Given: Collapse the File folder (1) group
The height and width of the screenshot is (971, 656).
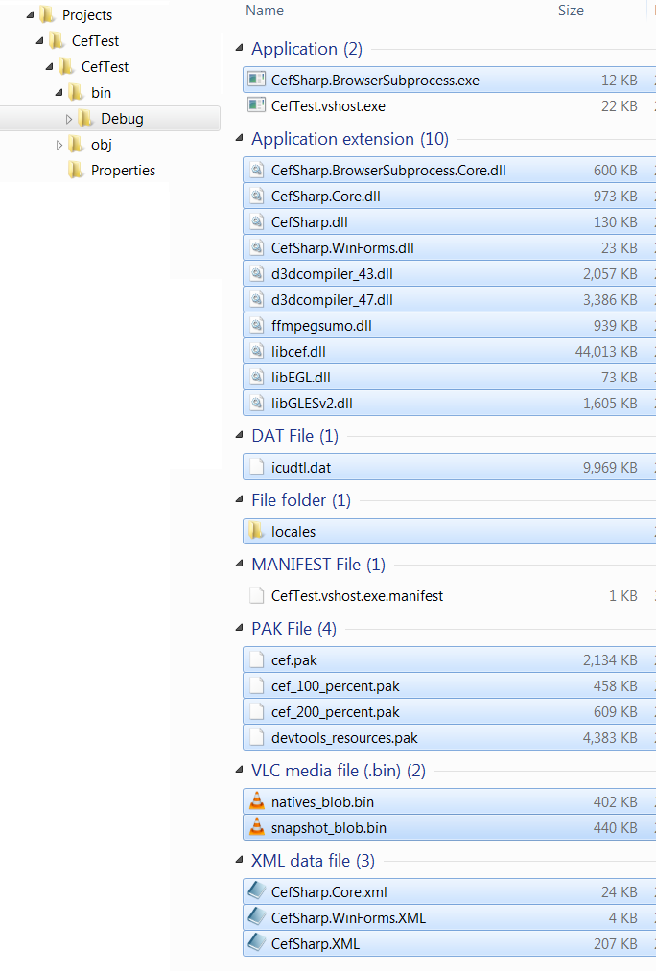Looking at the screenshot, I should point(240,499).
